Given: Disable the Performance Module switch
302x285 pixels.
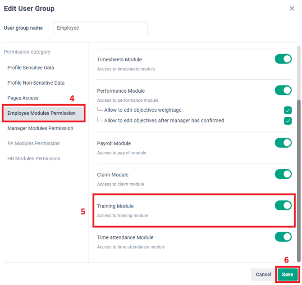Looking at the screenshot, I should tap(283, 90).
